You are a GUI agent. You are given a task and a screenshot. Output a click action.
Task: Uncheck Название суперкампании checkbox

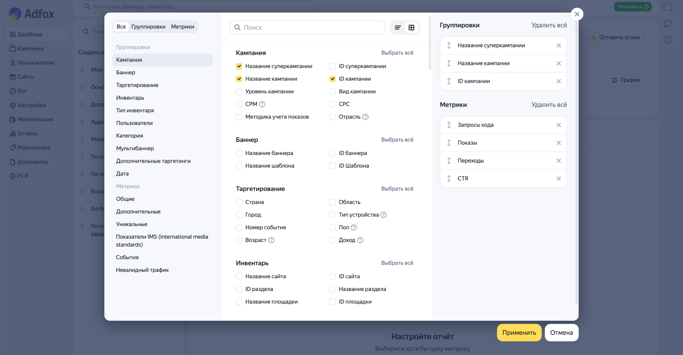tap(239, 66)
